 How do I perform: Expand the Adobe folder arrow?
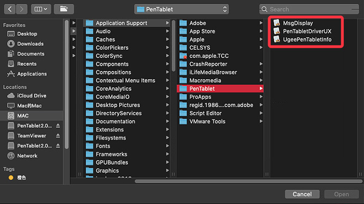tap(261, 23)
